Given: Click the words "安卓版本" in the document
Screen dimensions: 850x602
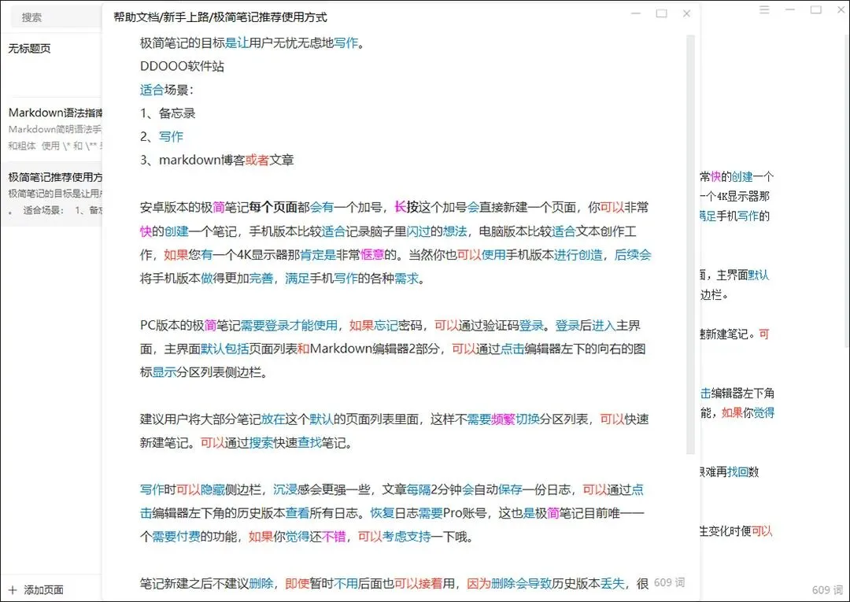Looking at the screenshot, I should click(x=164, y=207).
